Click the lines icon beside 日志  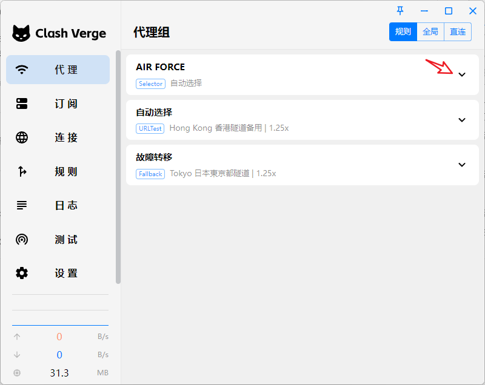[22, 205]
